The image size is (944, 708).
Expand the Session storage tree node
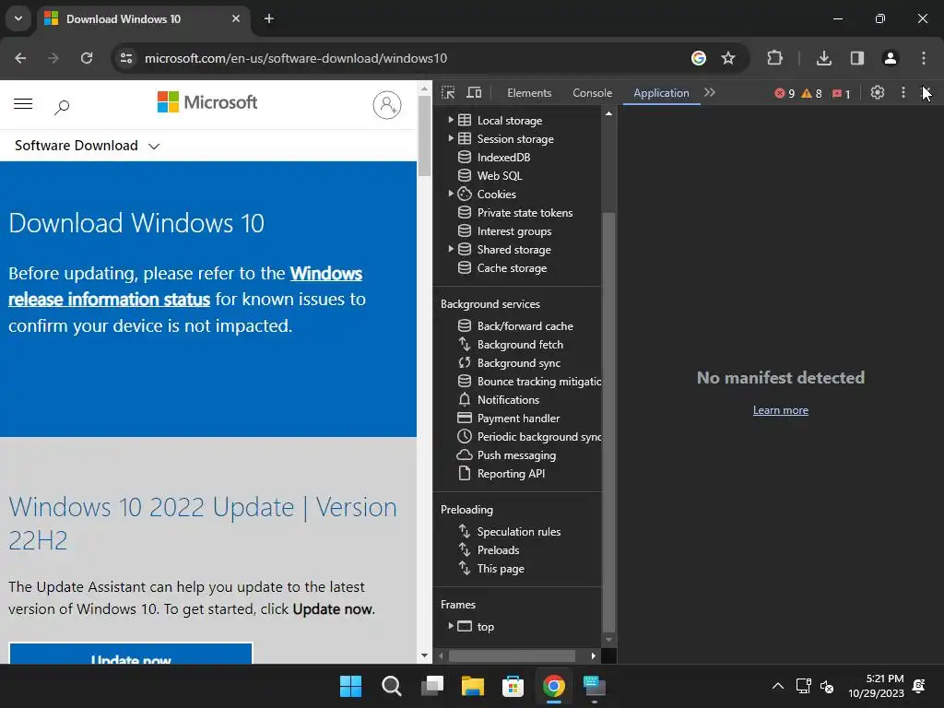click(450, 138)
